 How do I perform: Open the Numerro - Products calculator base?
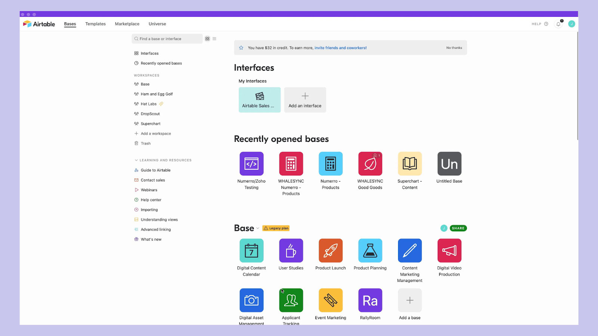[330, 164]
